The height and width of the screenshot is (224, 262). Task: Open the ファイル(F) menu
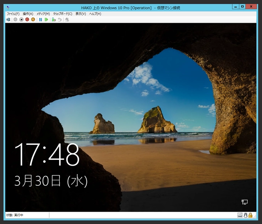pyautogui.click(x=13, y=14)
